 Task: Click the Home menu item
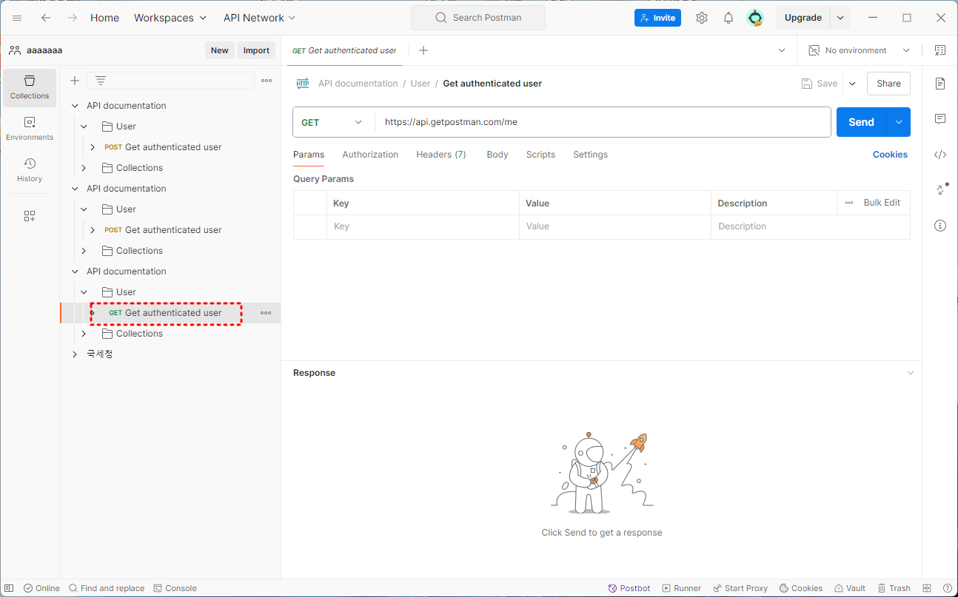[x=104, y=18]
